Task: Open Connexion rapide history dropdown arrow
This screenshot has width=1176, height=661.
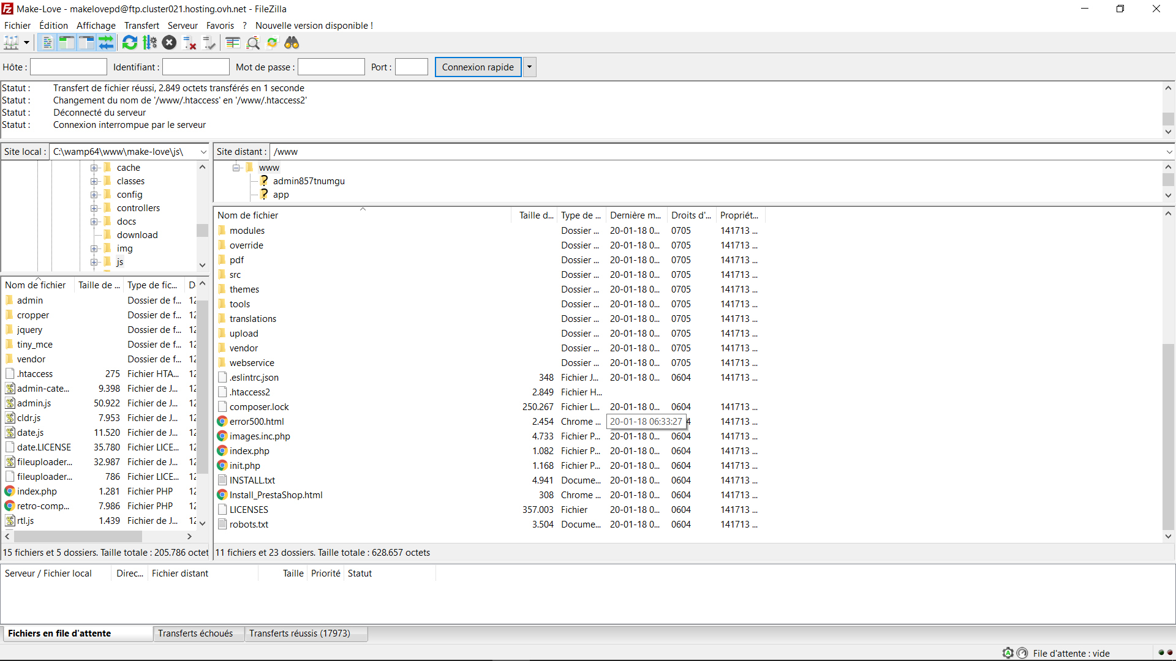Action: (x=529, y=67)
